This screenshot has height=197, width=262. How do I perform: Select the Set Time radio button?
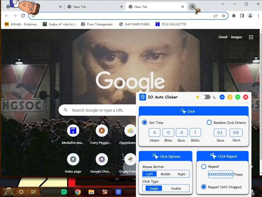pos(145,122)
